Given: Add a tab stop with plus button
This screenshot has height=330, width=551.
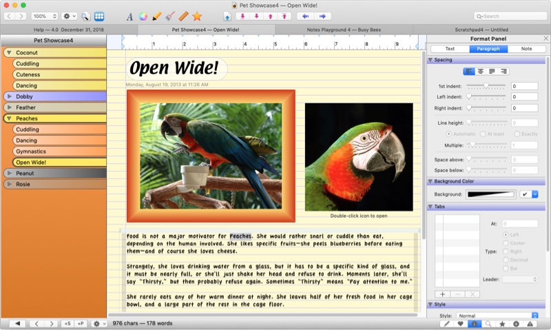Looking at the screenshot, I should point(442,294).
